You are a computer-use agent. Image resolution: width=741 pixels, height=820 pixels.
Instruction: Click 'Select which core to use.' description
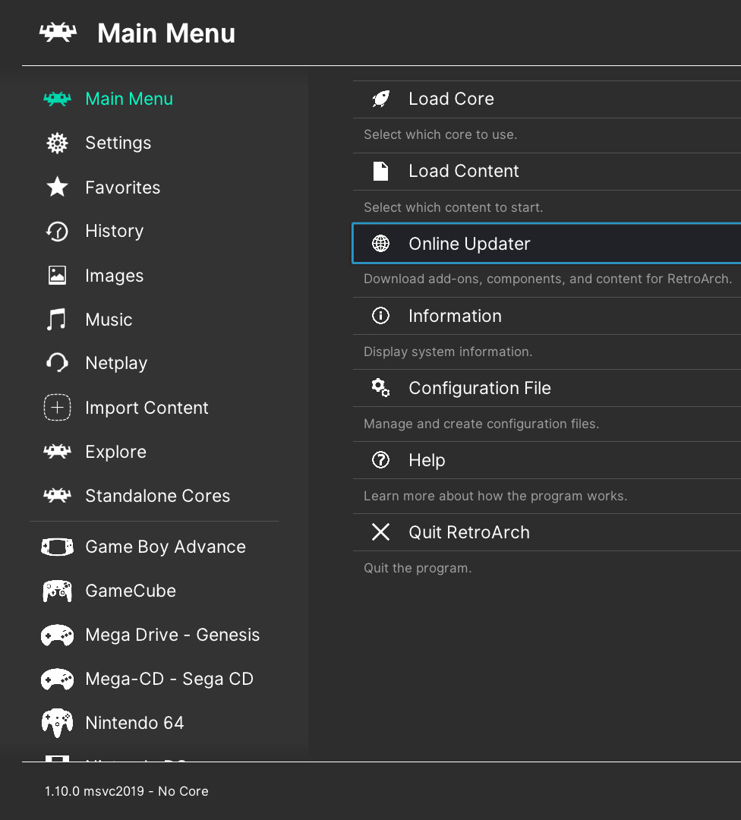[x=440, y=135]
